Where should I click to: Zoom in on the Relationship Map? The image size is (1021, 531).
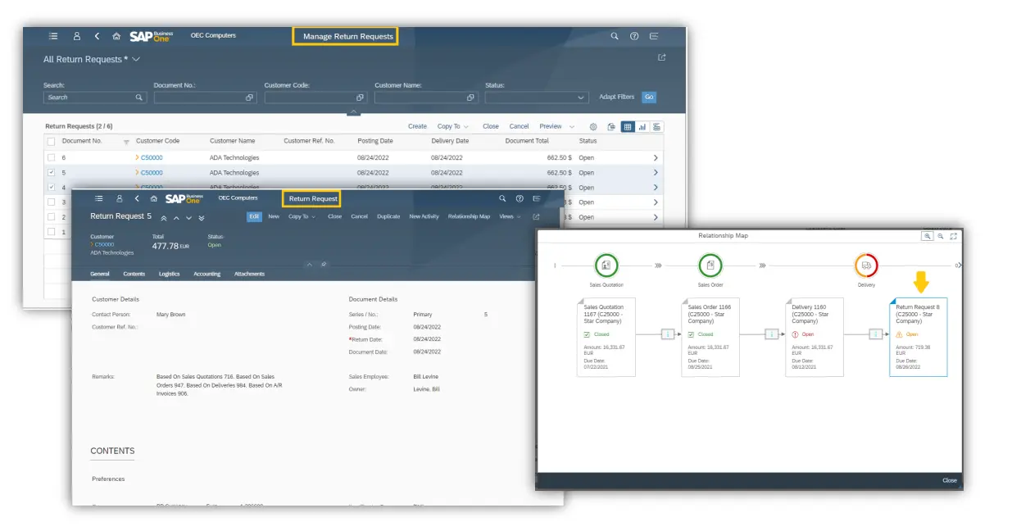click(x=927, y=236)
